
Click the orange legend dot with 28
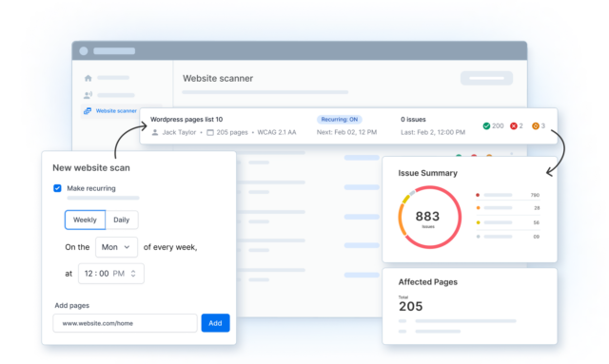[478, 208]
